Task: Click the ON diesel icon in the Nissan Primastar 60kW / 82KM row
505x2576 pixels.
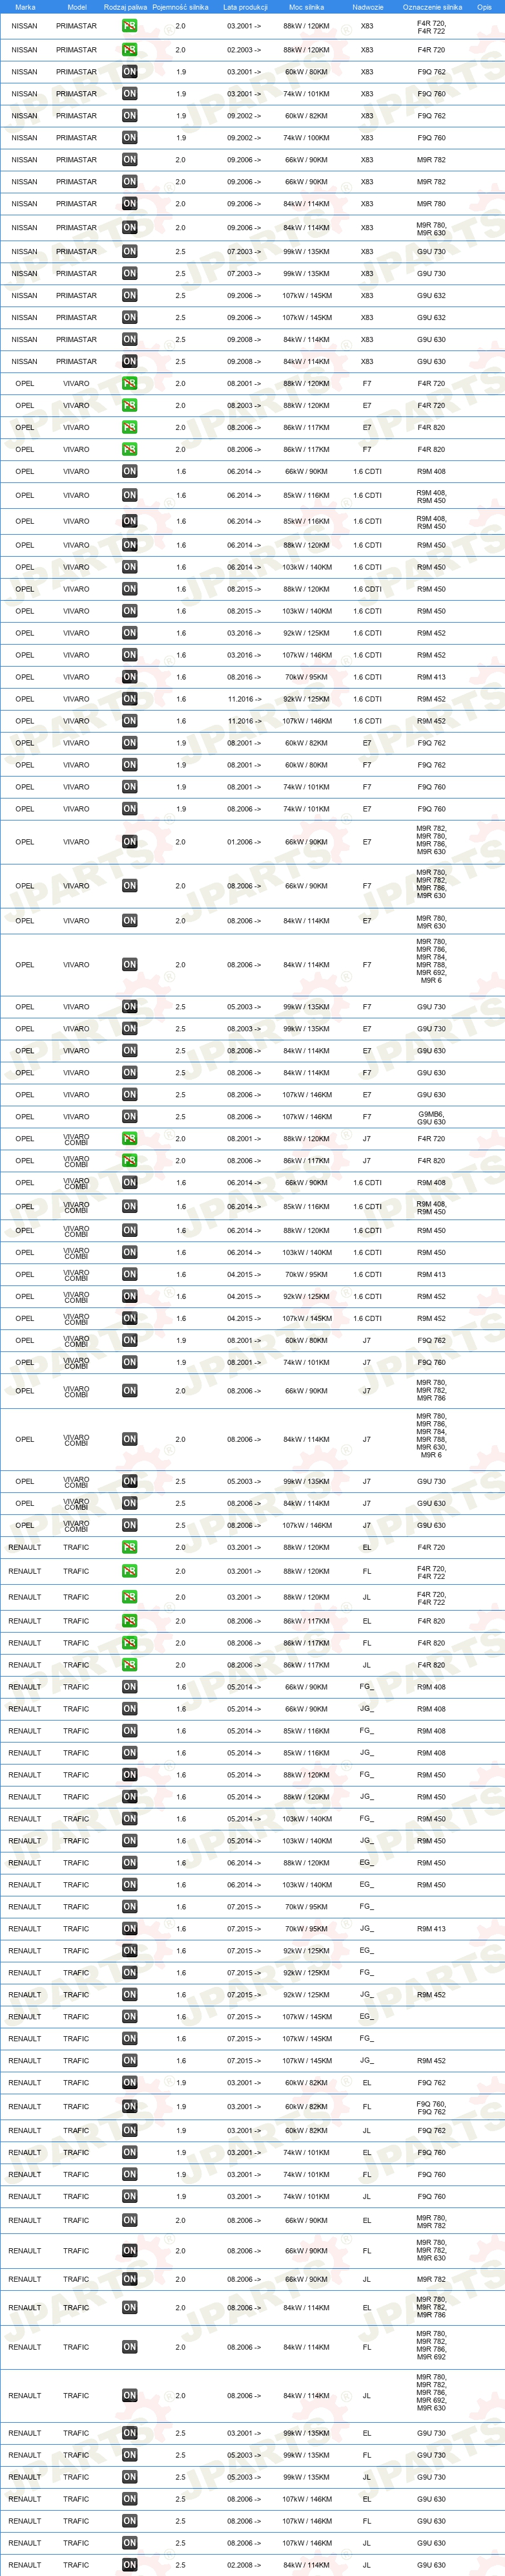Action: (x=130, y=116)
